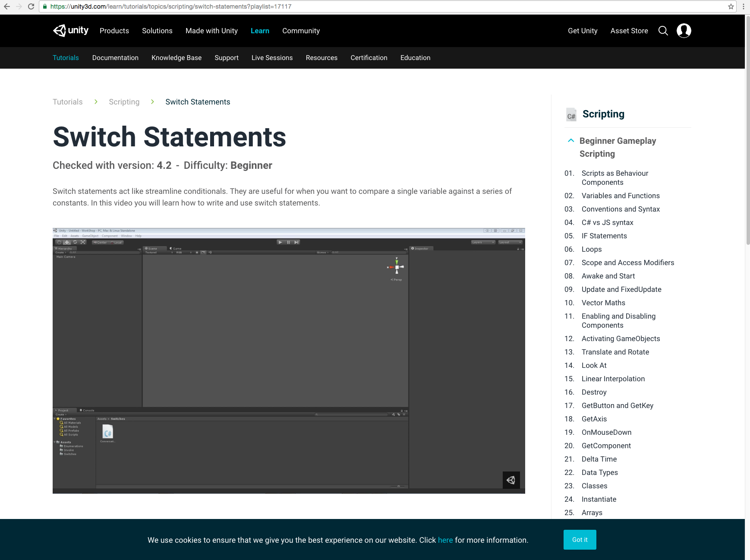Open Scripts as Behaviour Components lesson
Screen dimensions: 750x560
[x=615, y=178]
